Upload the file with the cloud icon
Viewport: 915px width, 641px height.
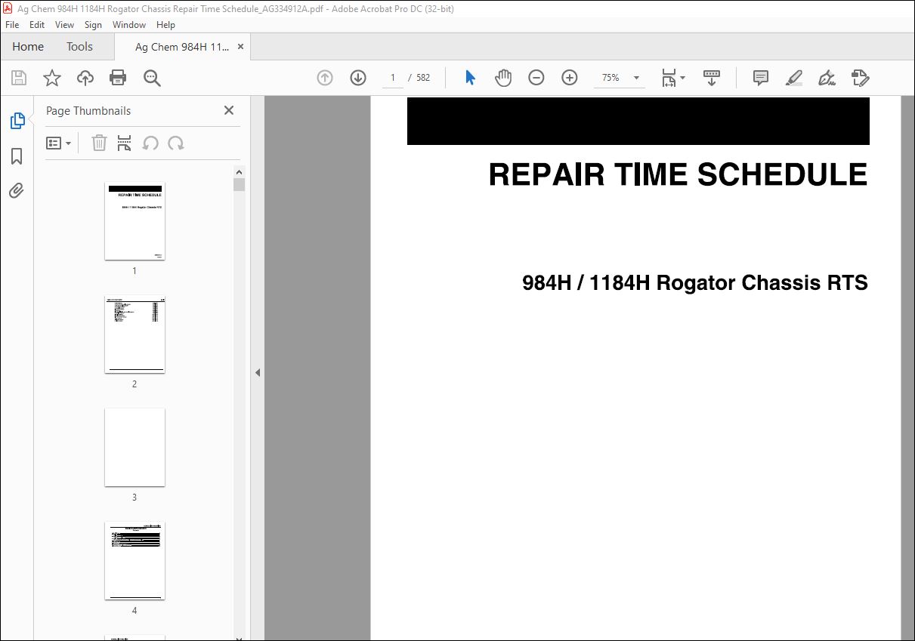point(85,78)
